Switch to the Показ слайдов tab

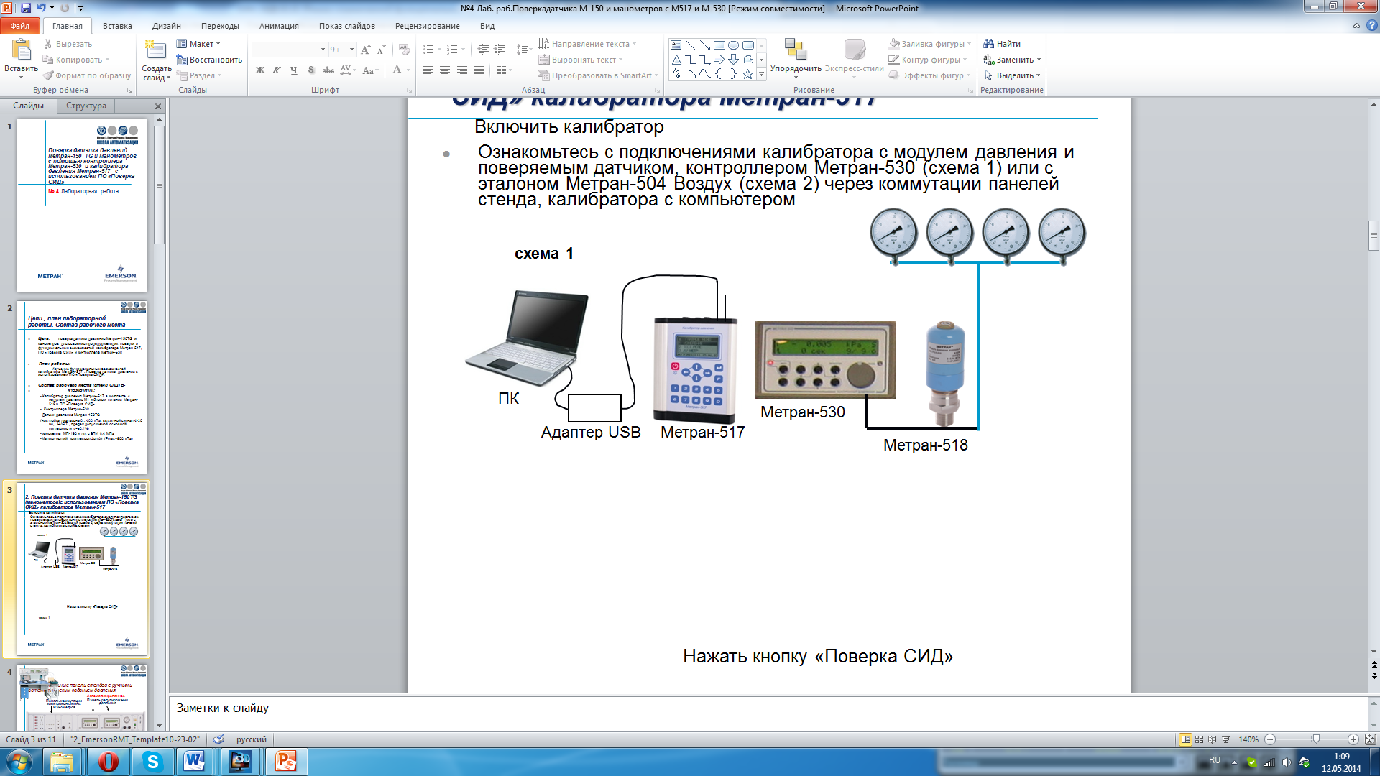pos(347,26)
